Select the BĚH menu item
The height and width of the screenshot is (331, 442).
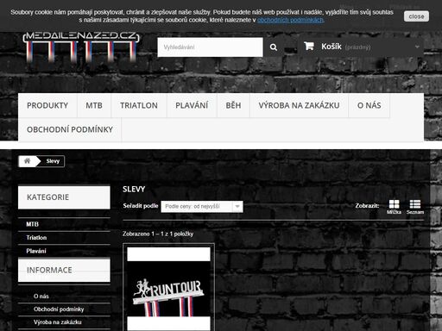[x=233, y=105]
